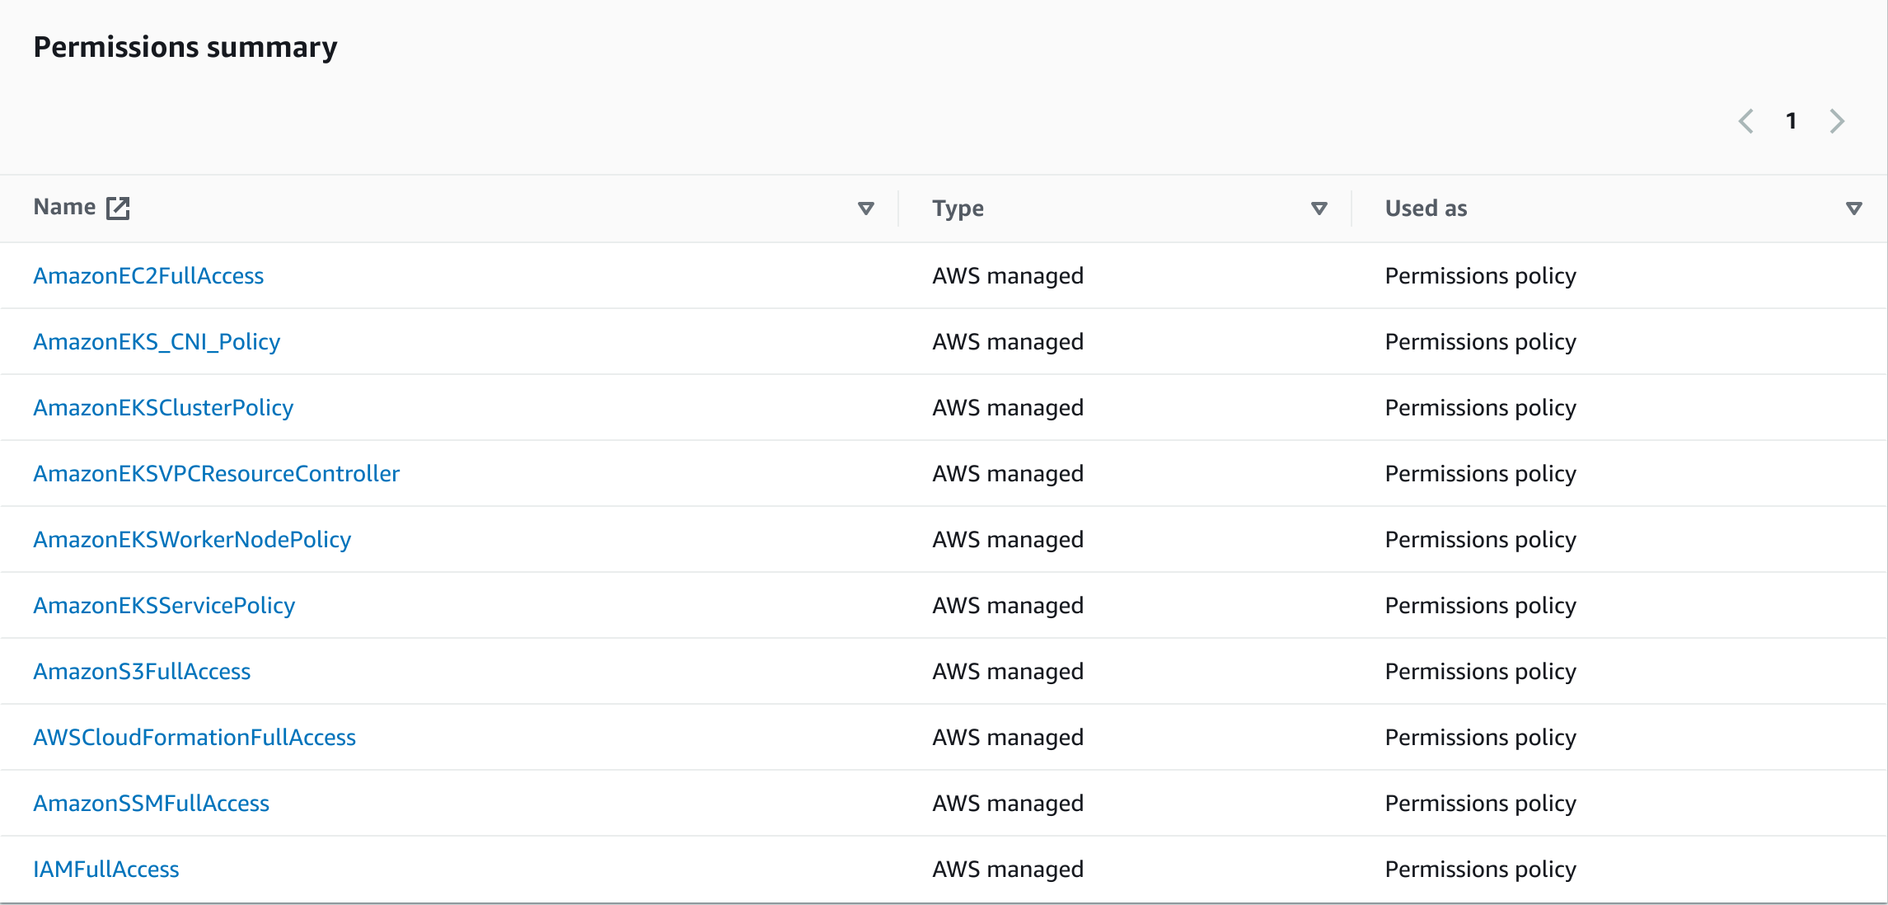Open the AmazonSSMFullAccess policy link
Screen dimensions: 1888x905
click(x=151, y=803)
